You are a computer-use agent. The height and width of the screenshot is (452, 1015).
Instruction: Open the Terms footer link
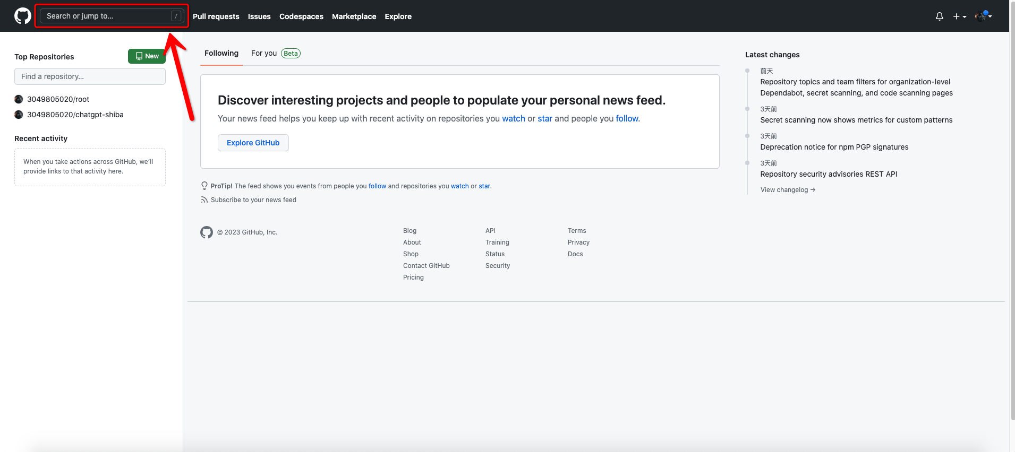click(x=577, y=231)
